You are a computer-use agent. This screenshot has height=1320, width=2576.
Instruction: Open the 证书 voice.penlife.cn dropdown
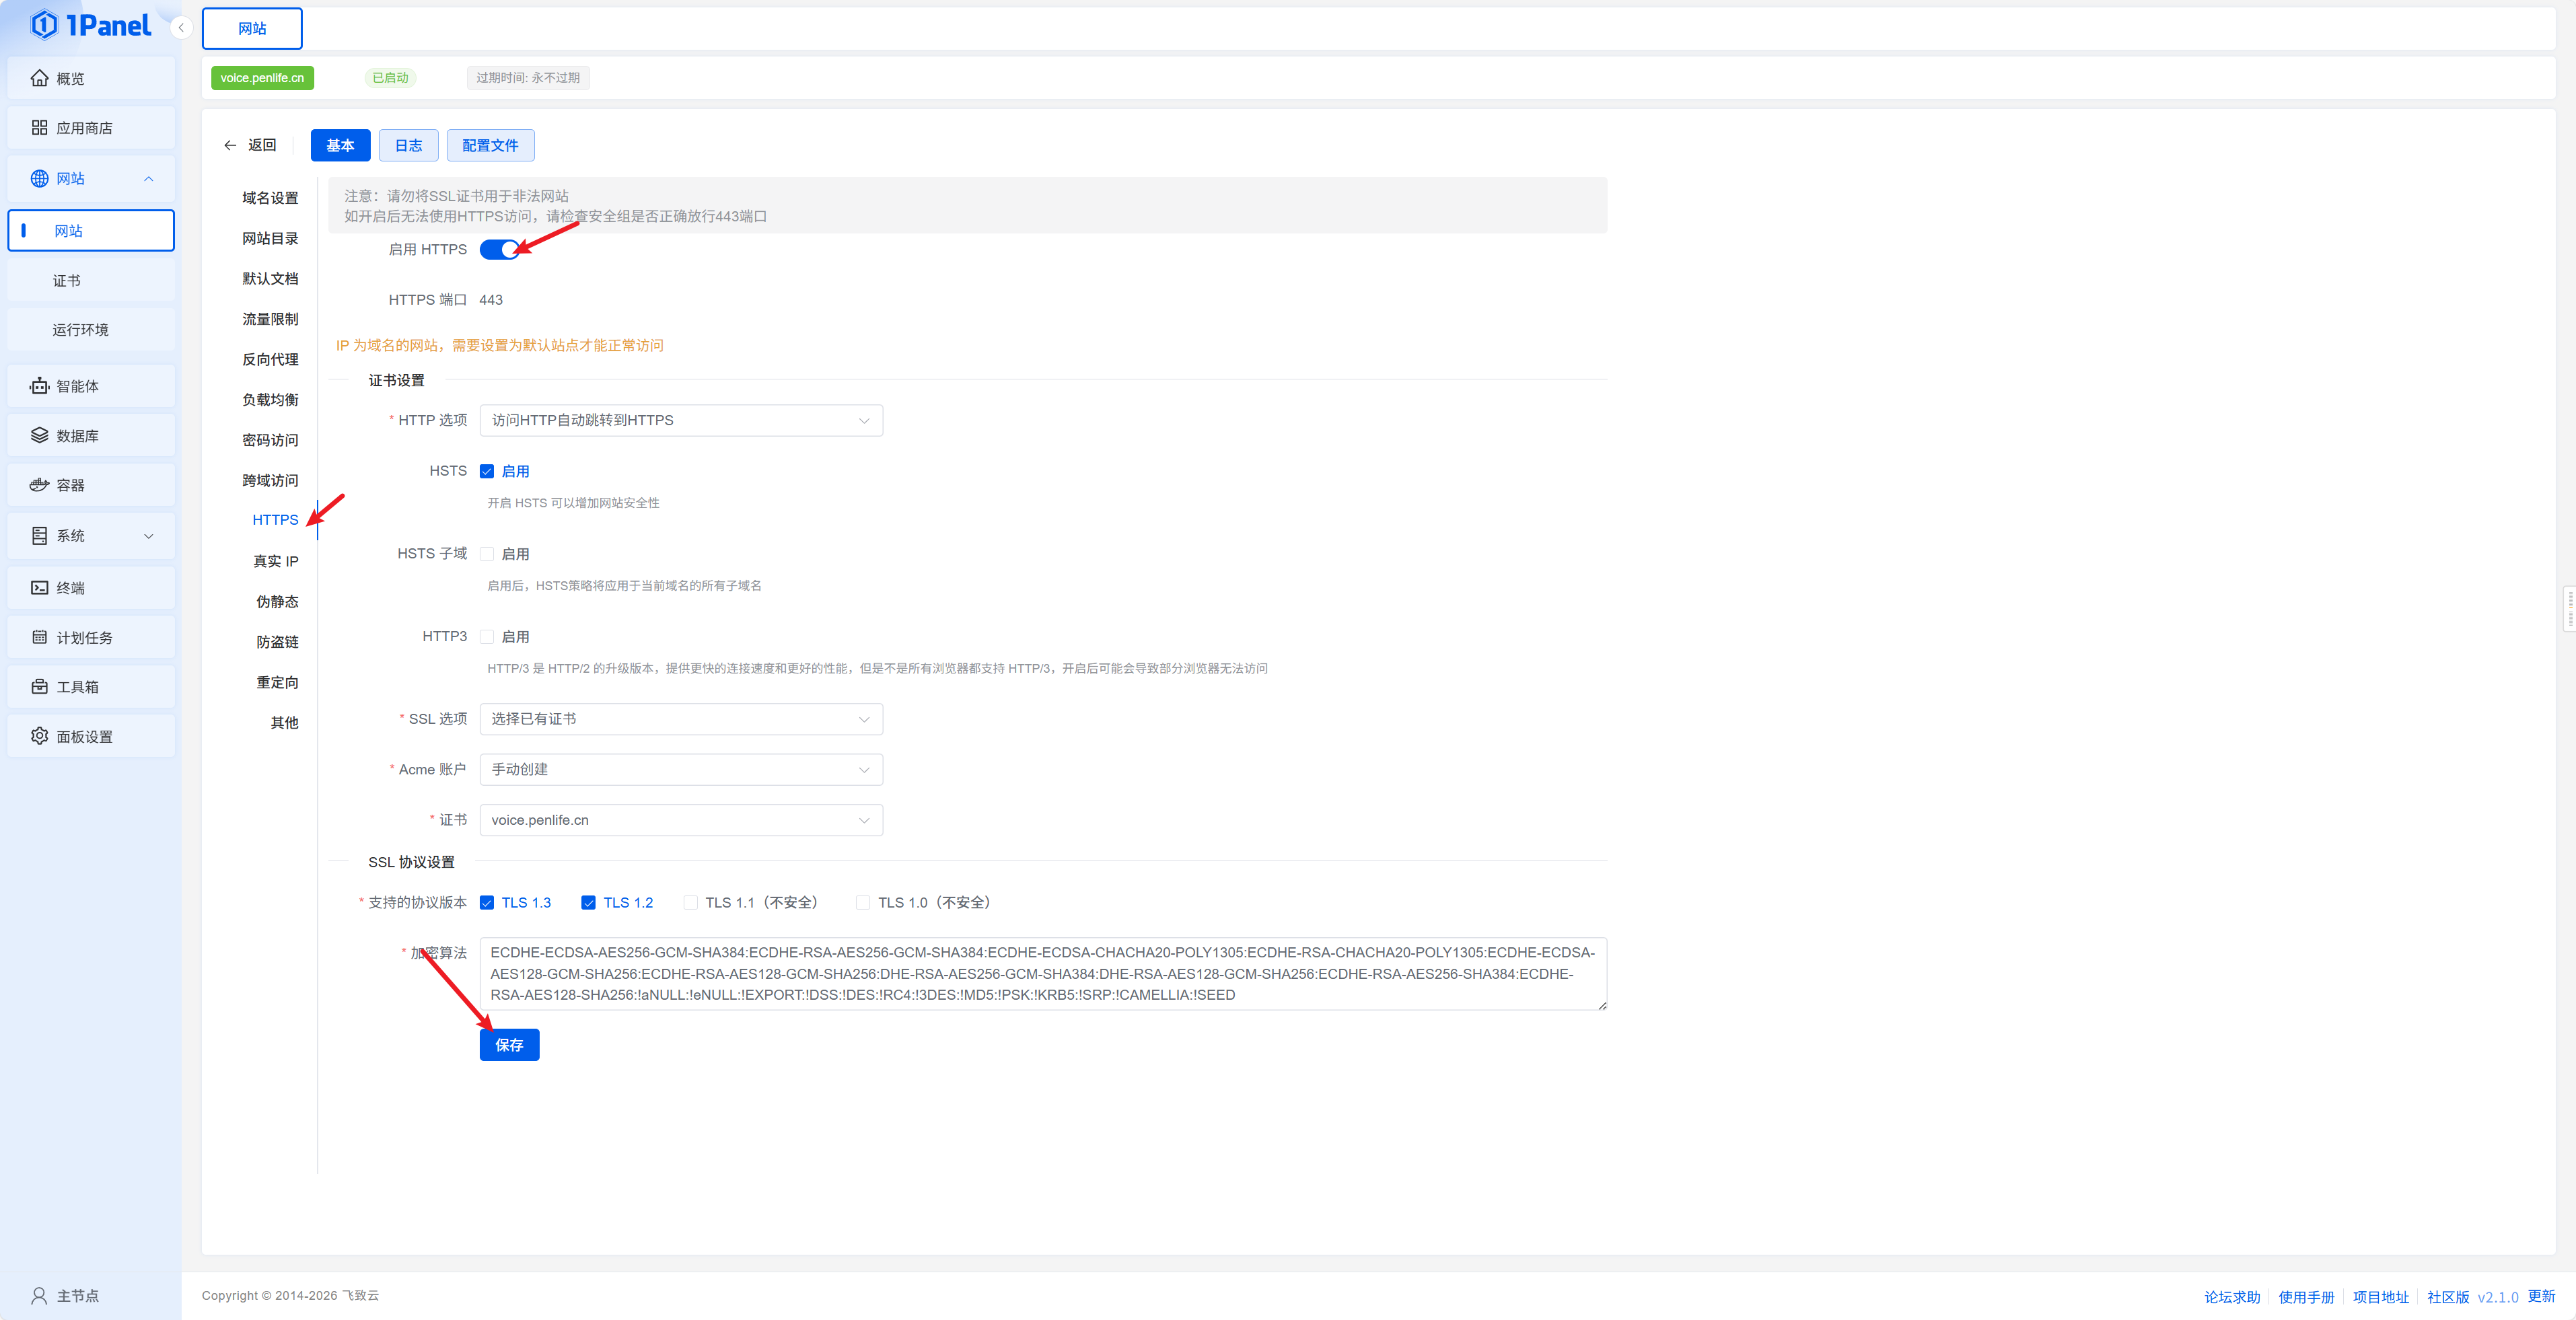(x=681, y=820)
